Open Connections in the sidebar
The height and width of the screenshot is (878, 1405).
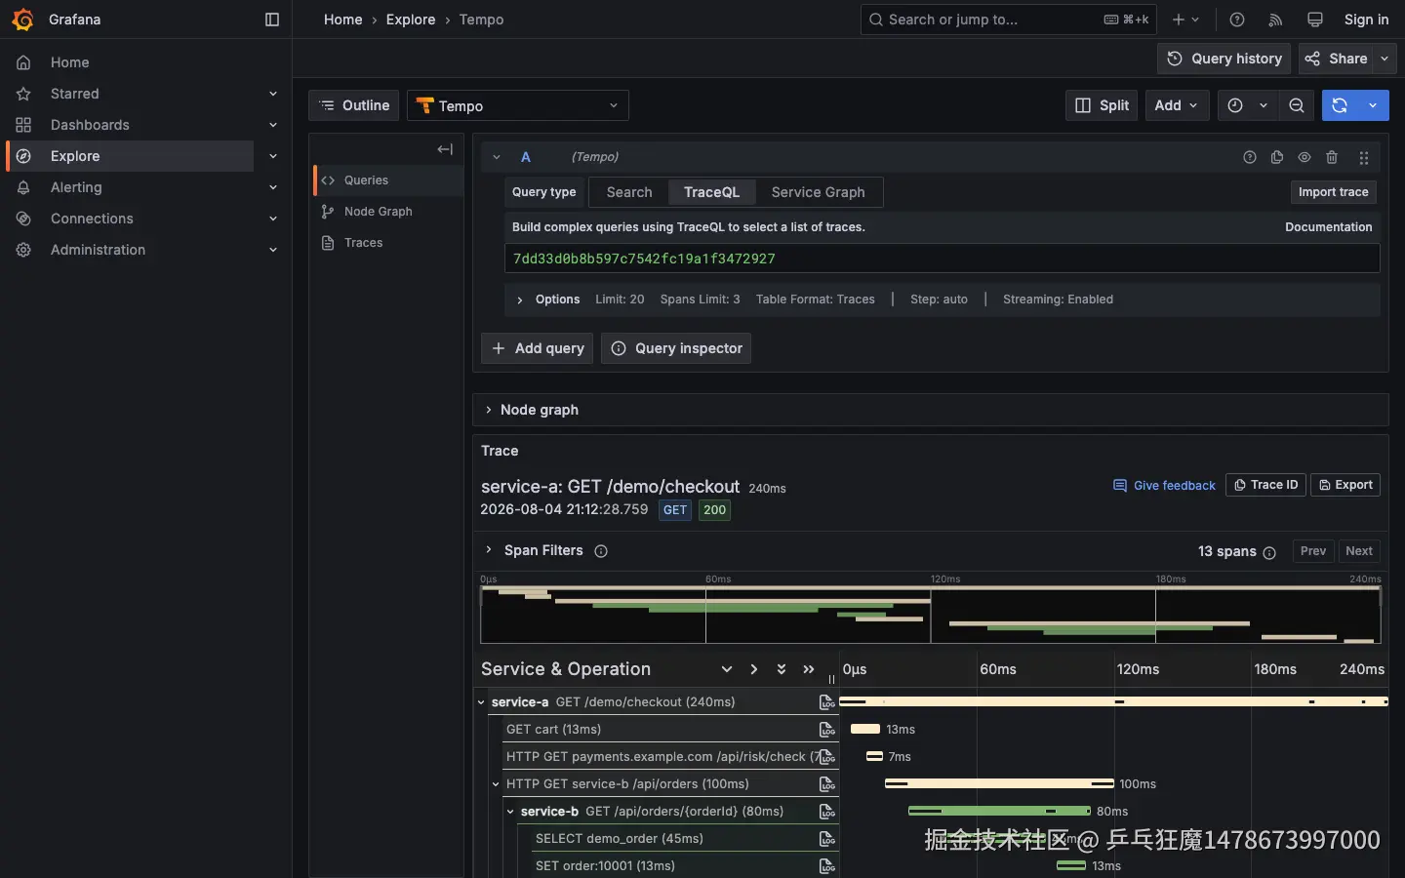click(92, 219)
